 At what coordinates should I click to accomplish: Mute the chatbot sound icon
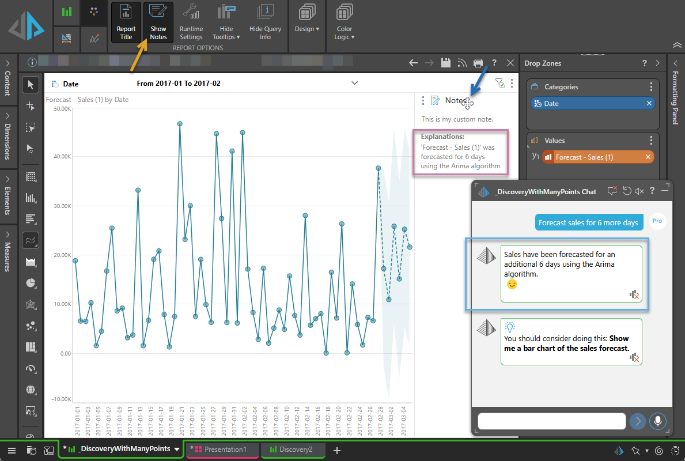[x=639, y=191]
